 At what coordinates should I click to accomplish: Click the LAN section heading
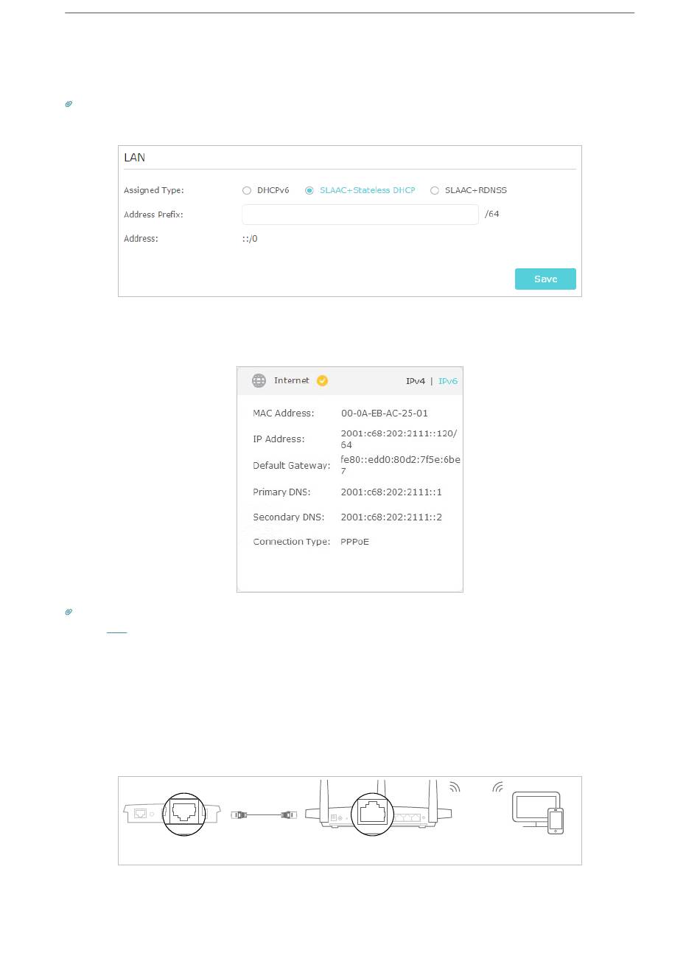(x=134, y=158)
